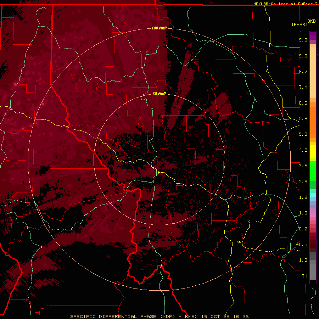Click the TH label on color scale

coord(304,276)
